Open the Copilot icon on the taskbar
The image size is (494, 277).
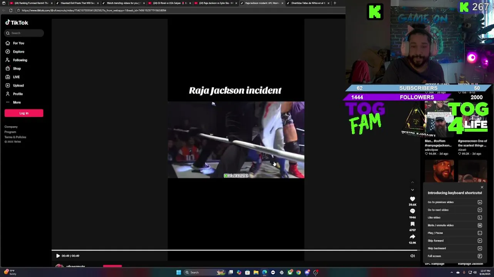pyautogui.click(x=239, y=272)
